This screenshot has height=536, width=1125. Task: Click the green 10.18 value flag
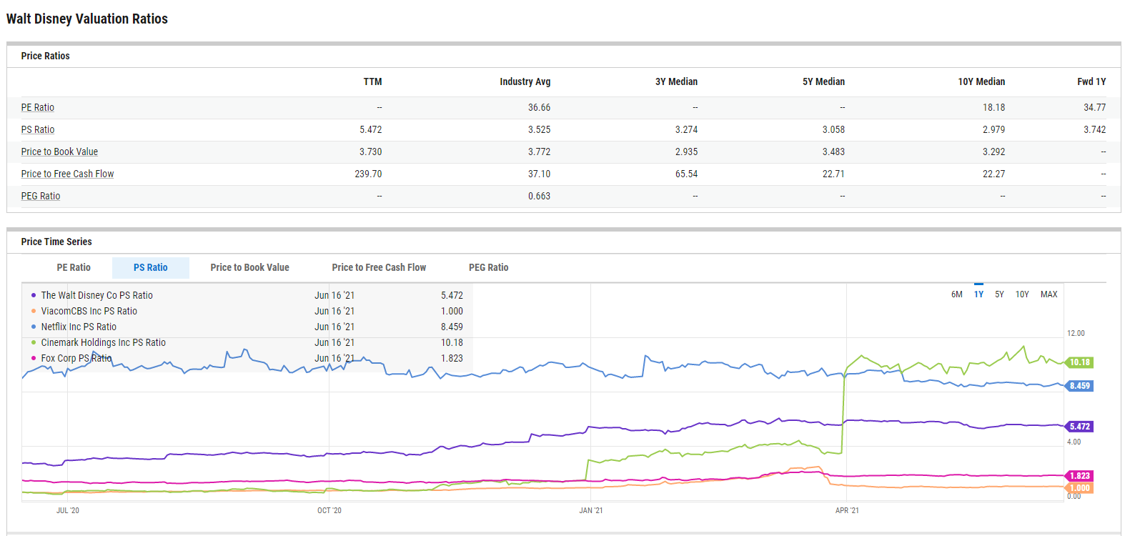1079,362
